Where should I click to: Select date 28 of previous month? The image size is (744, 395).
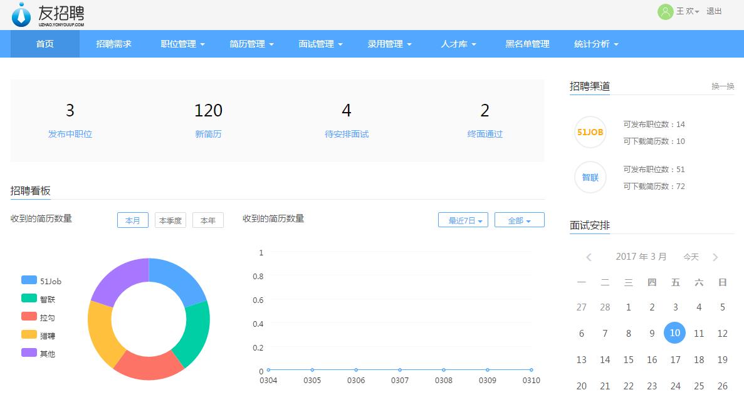click(605, 307)
